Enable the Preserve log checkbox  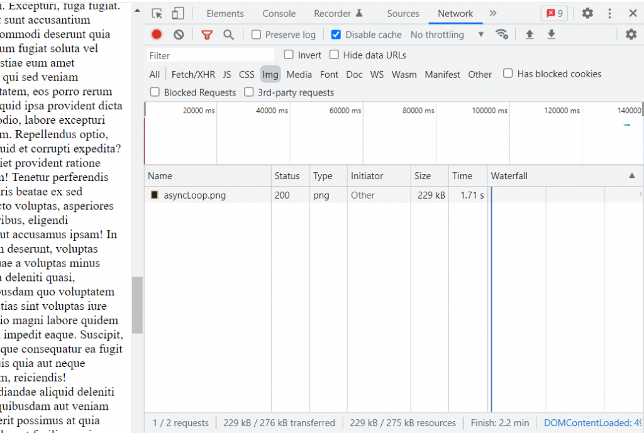click(x=257, y=35)
